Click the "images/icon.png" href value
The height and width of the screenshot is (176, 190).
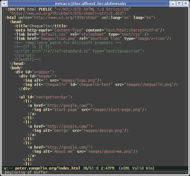pyautogui.click(x=58, y=39)
